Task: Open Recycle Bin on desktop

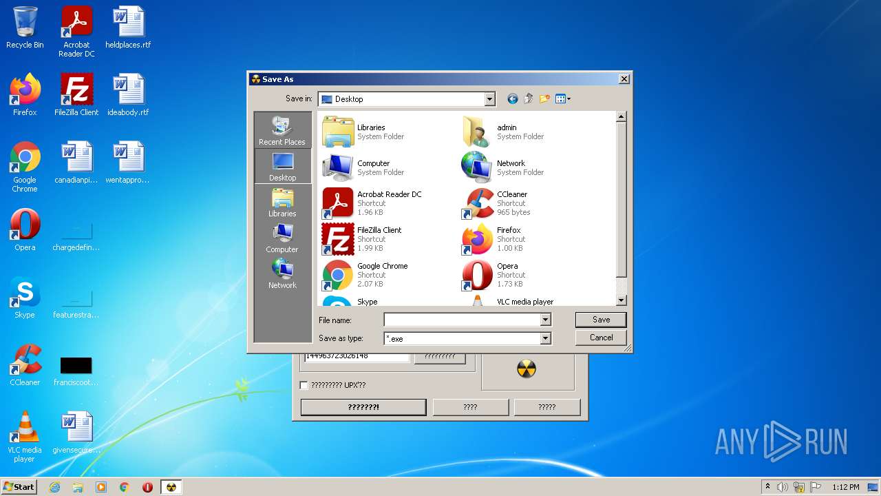Action: (25, 28)
